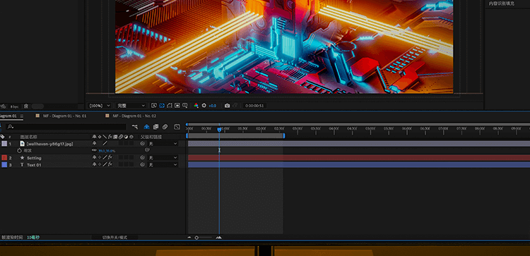Toggle shy switch on Text 01 layer

(x=94, y=165)
